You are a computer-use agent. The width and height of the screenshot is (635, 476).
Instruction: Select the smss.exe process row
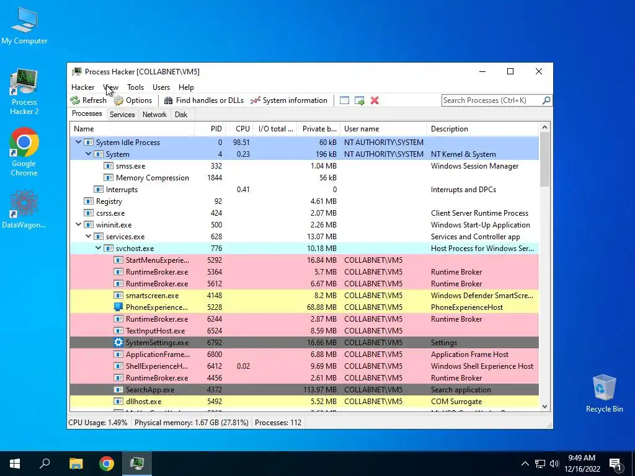pyautogui.click(x=304, y=165)
